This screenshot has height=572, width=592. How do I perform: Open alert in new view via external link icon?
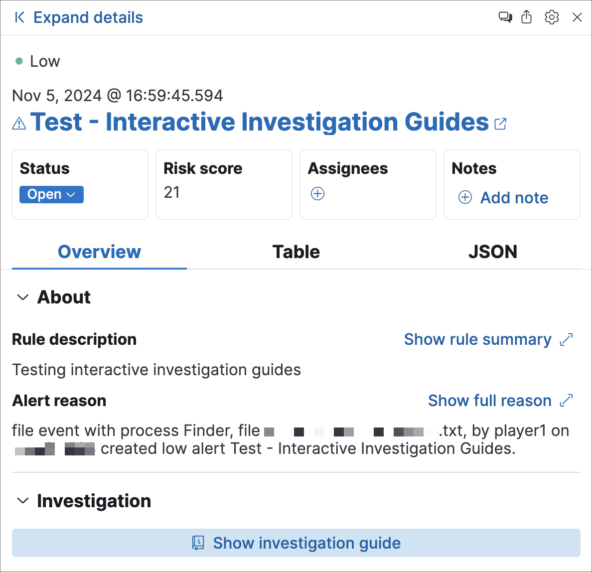[501, 124]
